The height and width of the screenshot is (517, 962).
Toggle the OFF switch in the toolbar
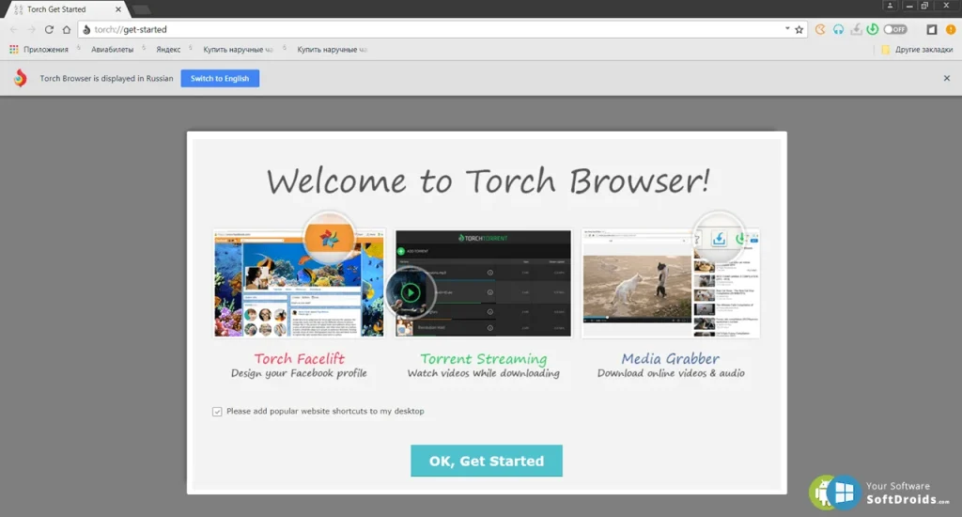(895, 29)
